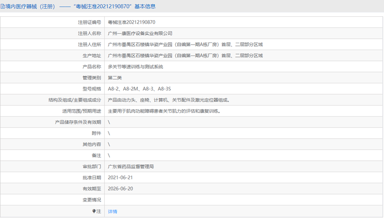Click the 生产地址 label
The width and height of the screenshot is (384, 218).
point(92,56)
